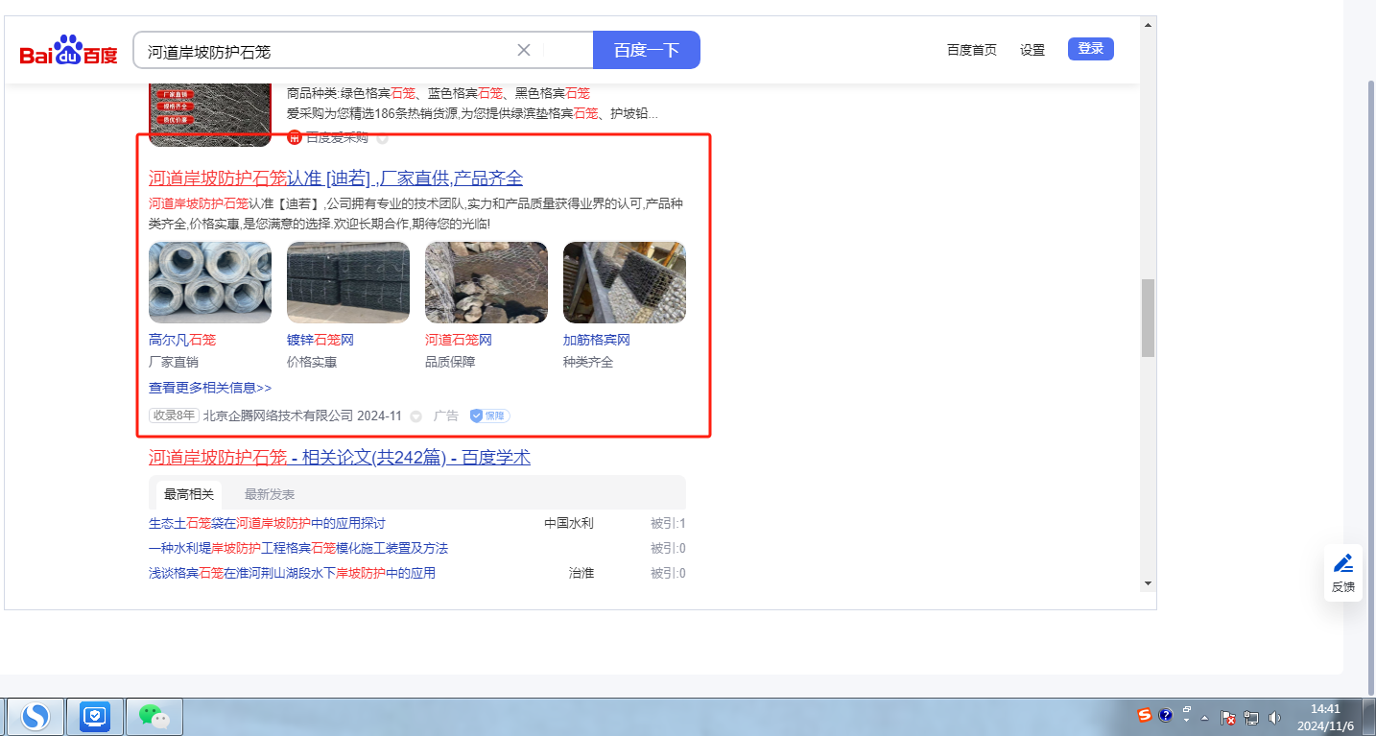Open paper 浅谈格宾石笼在淮河荆山湖段水下岸坡防护中的应用

coord(292,573)
